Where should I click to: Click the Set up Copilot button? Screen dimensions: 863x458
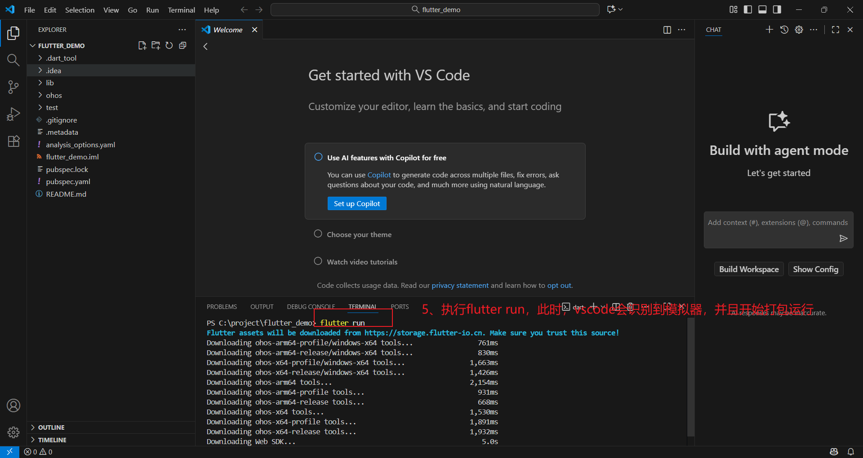(357, 203)
